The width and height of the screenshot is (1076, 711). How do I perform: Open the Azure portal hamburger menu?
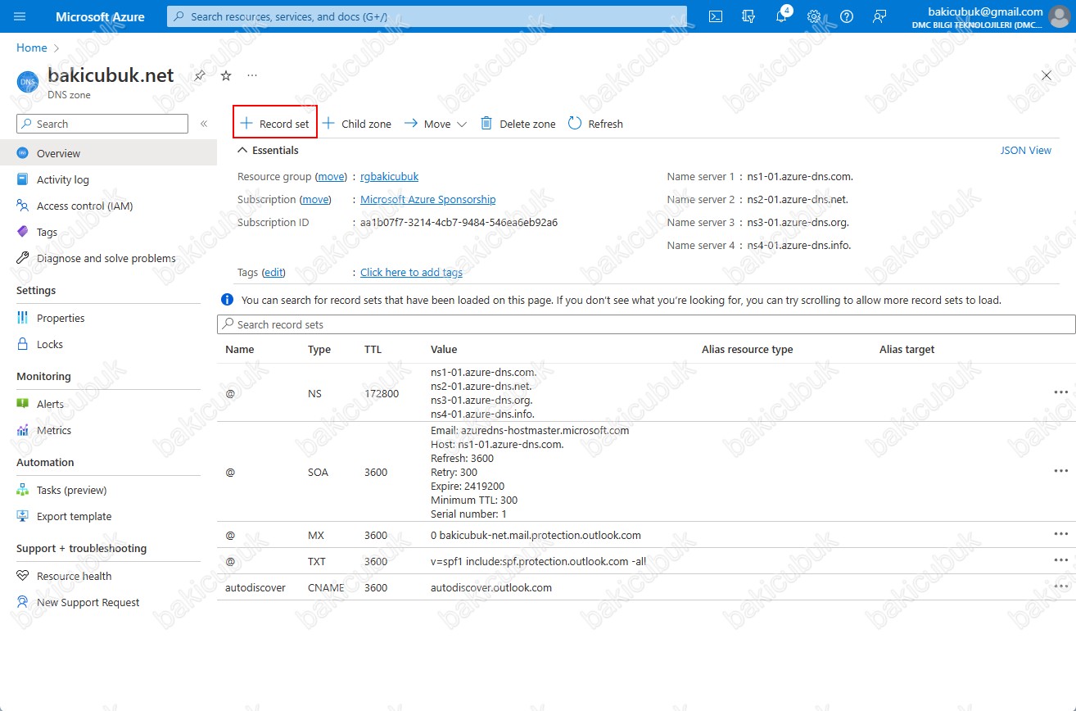[x=20, y=16]
